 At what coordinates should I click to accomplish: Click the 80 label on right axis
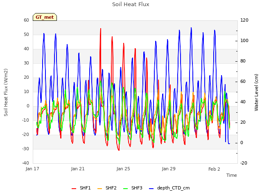(x=243, y=61)
